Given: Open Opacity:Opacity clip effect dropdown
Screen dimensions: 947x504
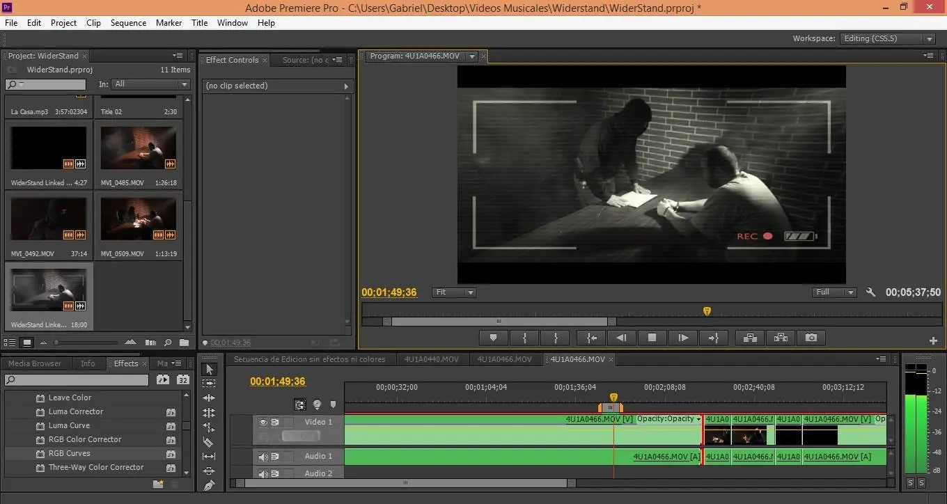Looking at the screenshot, I should pyautogui.click(x=698, y=419).
